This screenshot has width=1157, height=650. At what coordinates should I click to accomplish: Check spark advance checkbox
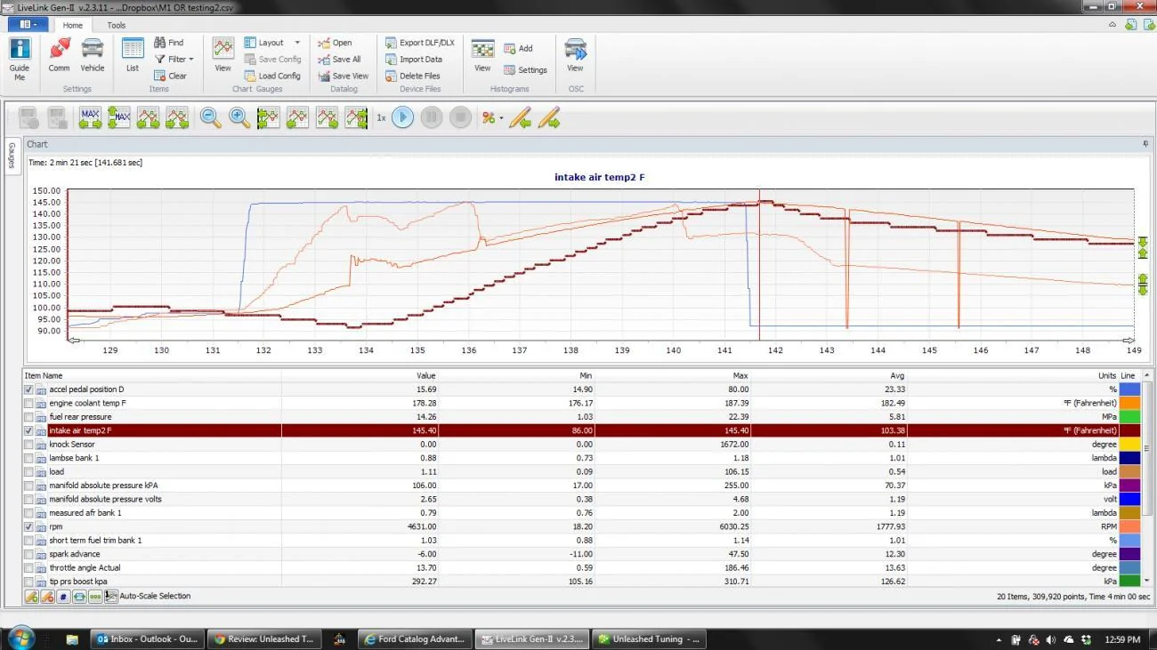(29, 554)
